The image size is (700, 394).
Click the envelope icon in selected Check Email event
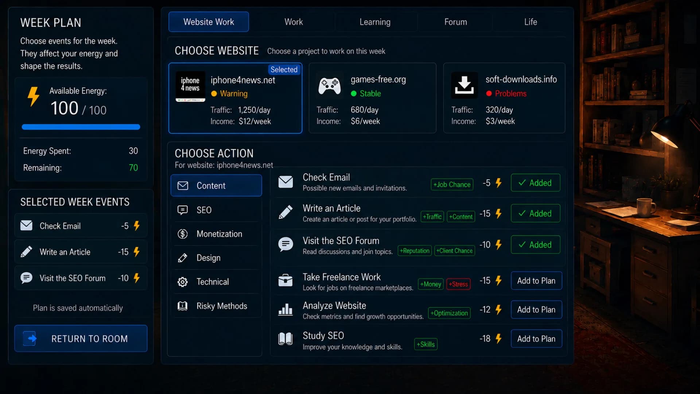coord(26,225)
